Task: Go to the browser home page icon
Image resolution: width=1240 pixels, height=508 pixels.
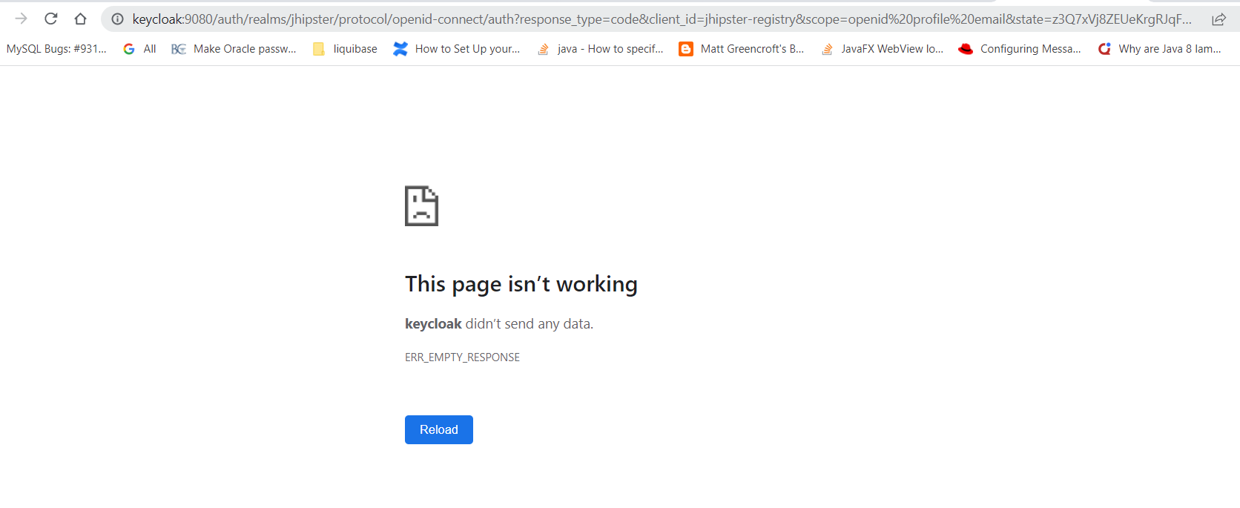Action: tap(80, 19)
